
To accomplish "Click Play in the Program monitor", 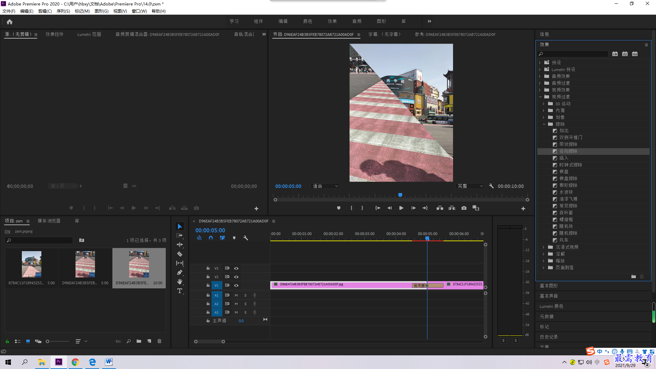I will [401, 208].
